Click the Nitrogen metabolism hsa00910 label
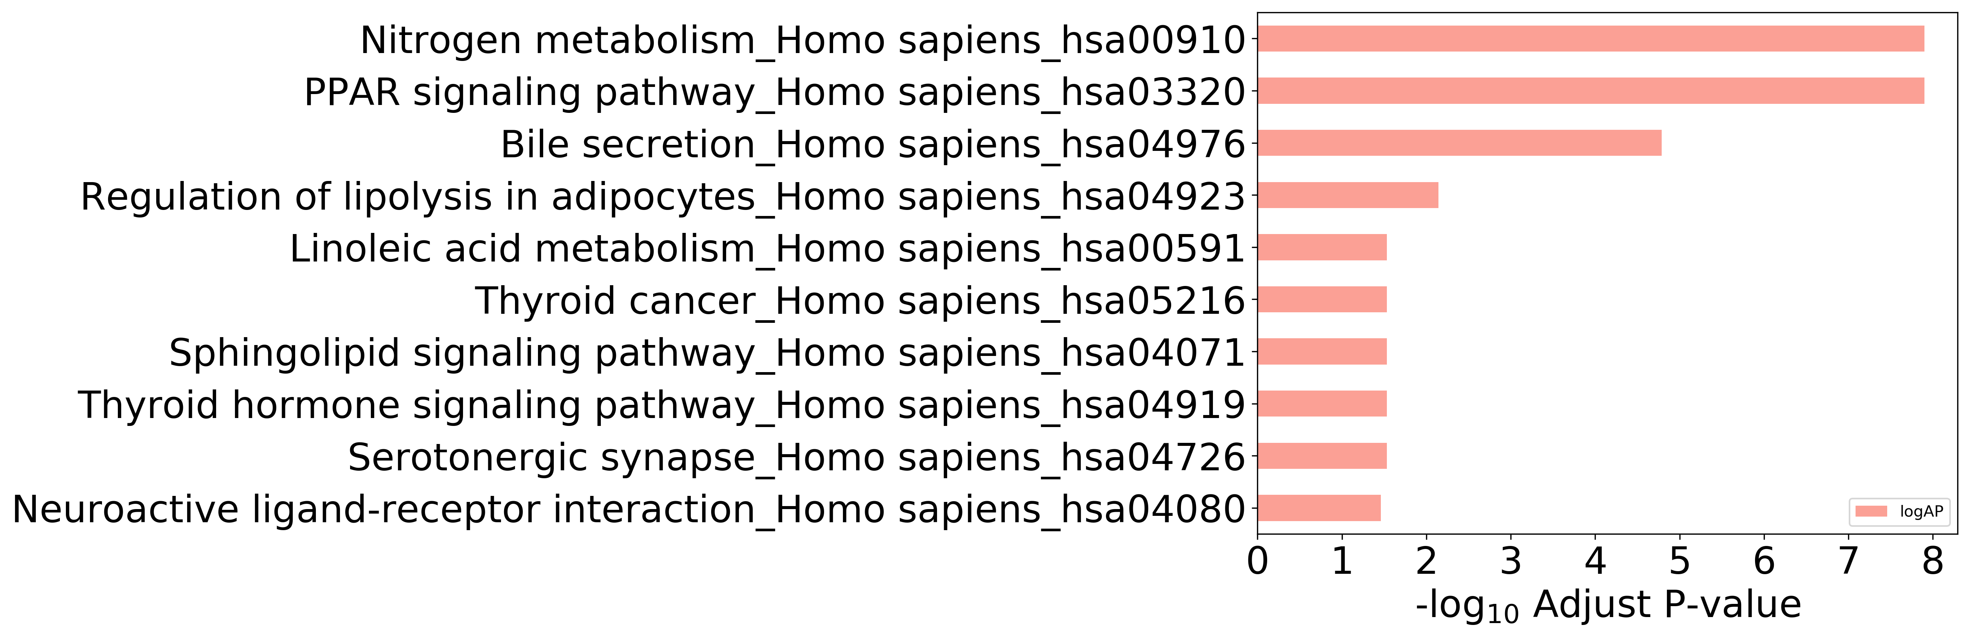The height and width of the screenshot is (637, 1970). point(803,40)
